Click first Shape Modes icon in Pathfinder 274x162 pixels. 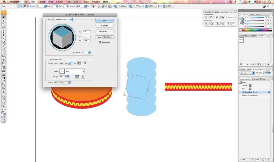point(206,18)
